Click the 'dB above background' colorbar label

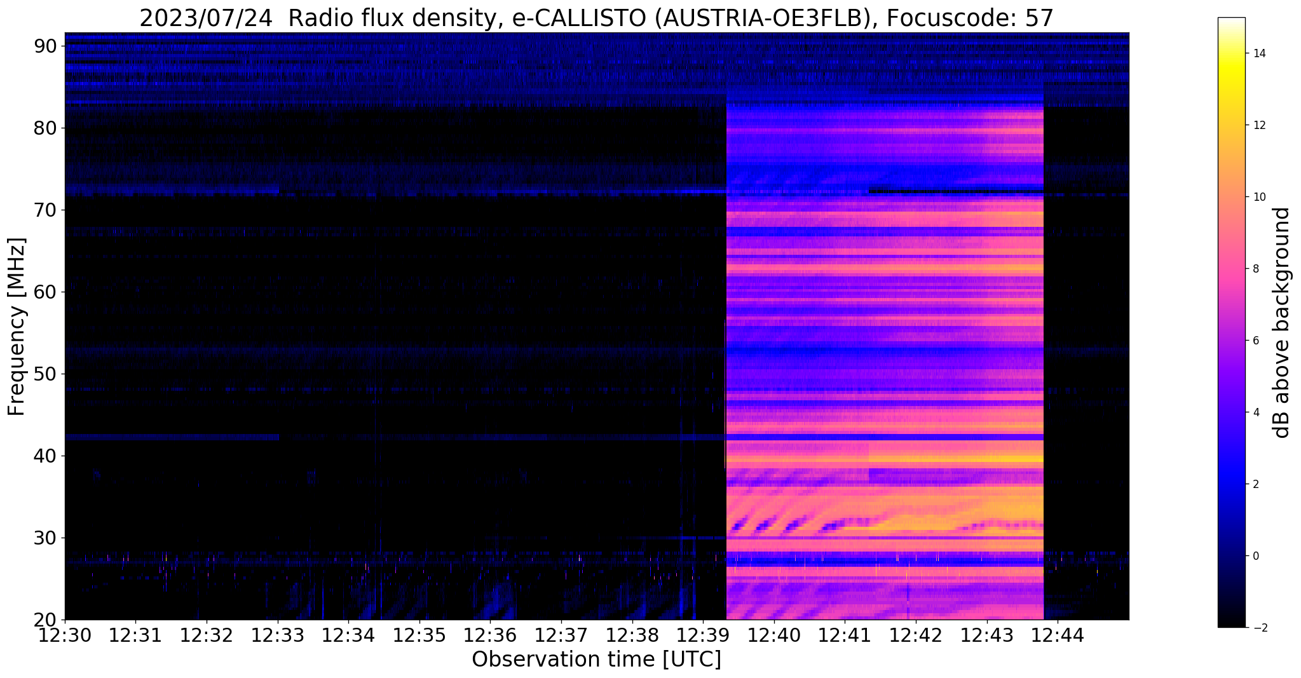pyautogui.click(x=1281, y=323)
